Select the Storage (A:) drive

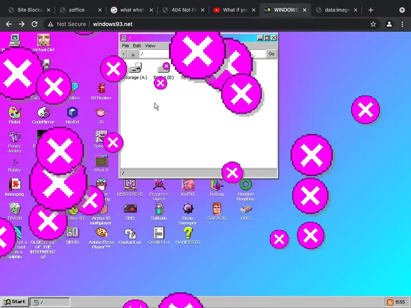point(135,71)
